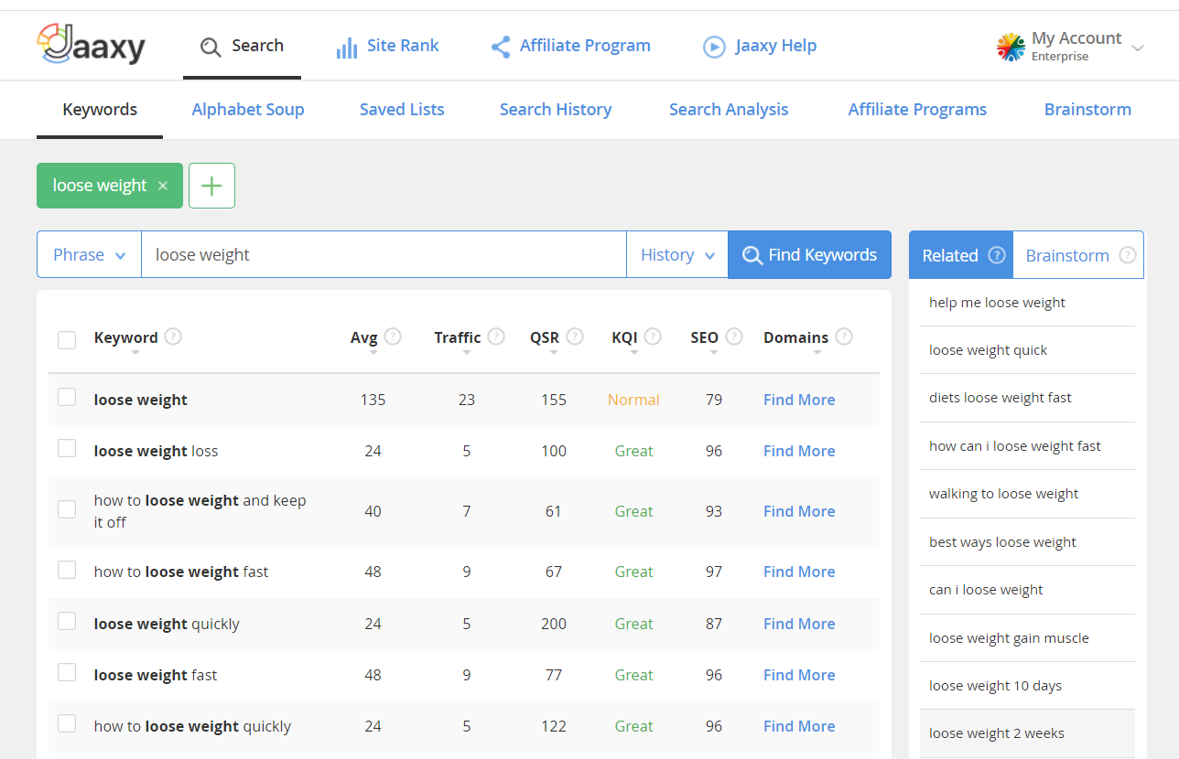The image size is (1179, 759).
Task: Click related keyword 'loose weight 2 weeks'
Action: pyautogui.click(x=997, y=733)
